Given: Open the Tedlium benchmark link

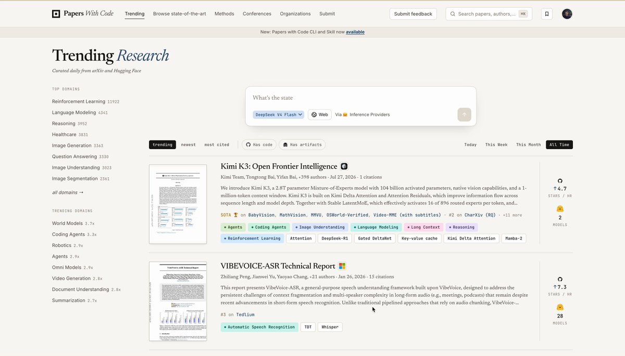Looking at the screenshot, I should (x=245, y=314).
